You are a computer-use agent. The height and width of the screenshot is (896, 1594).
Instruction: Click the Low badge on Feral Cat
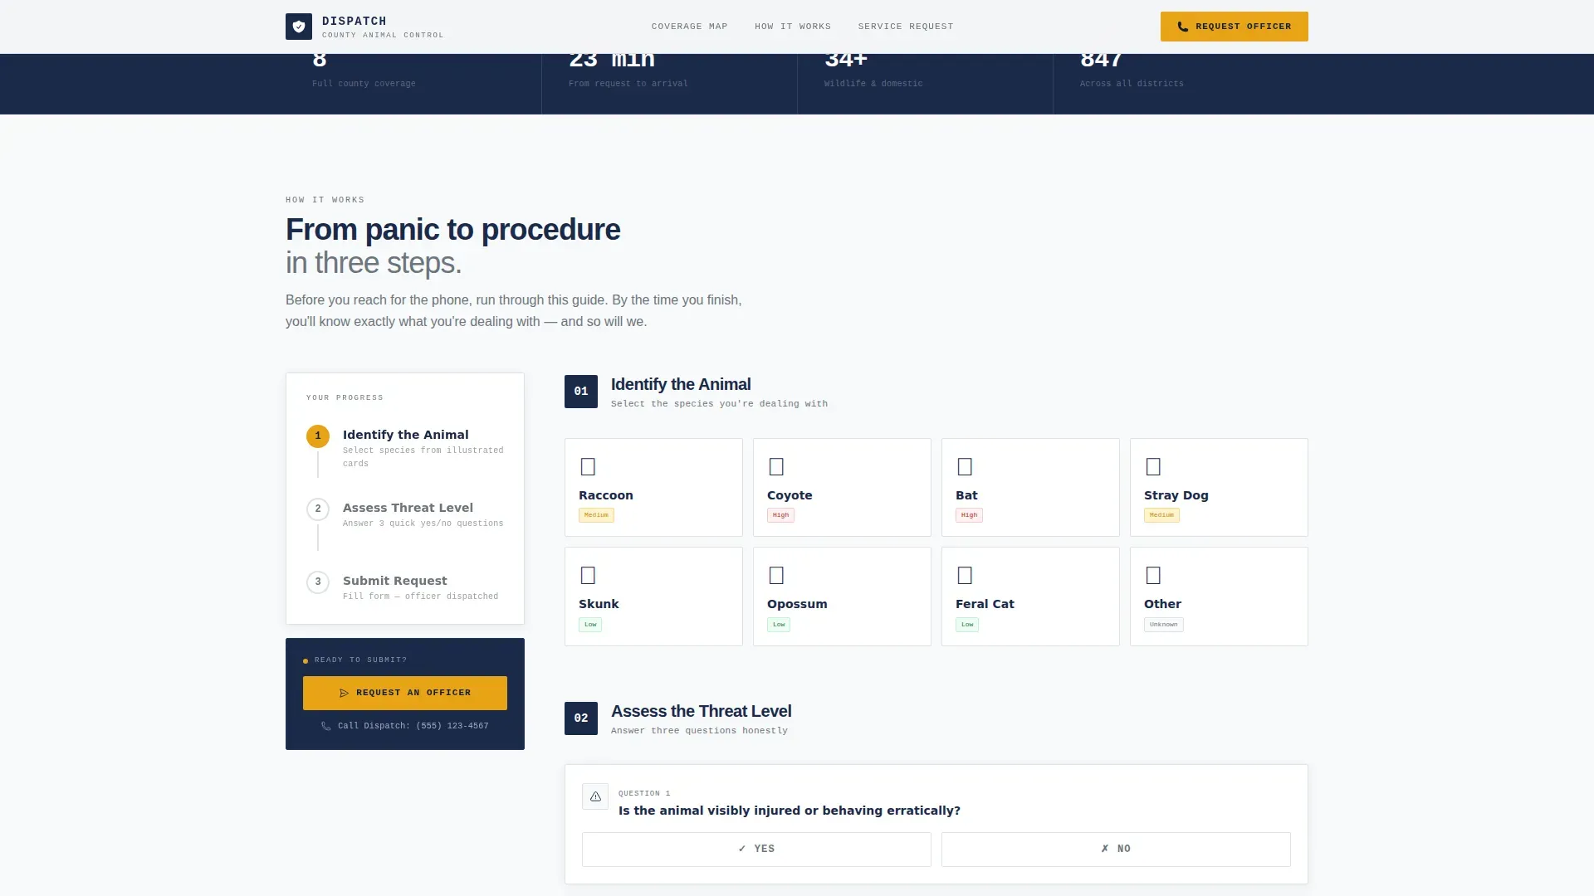click(967, 625)
